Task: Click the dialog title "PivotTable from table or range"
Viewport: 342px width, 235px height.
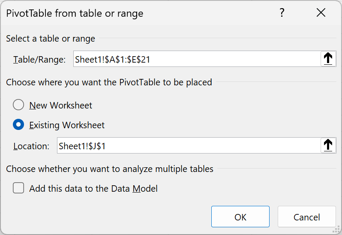Action: pos(75,13)
